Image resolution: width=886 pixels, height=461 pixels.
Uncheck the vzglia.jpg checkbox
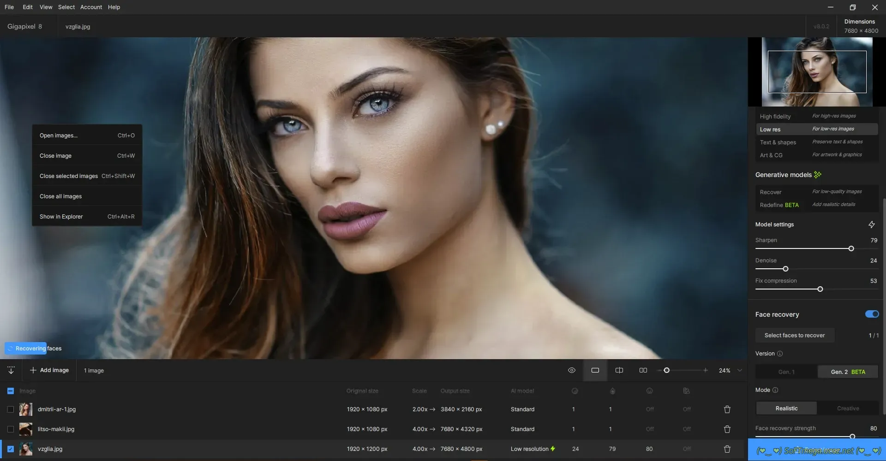[x=11, y=449]
